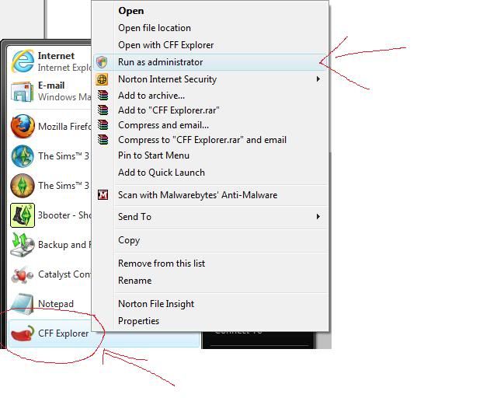Choose Open with CFF Explorer

coord(165,45)
